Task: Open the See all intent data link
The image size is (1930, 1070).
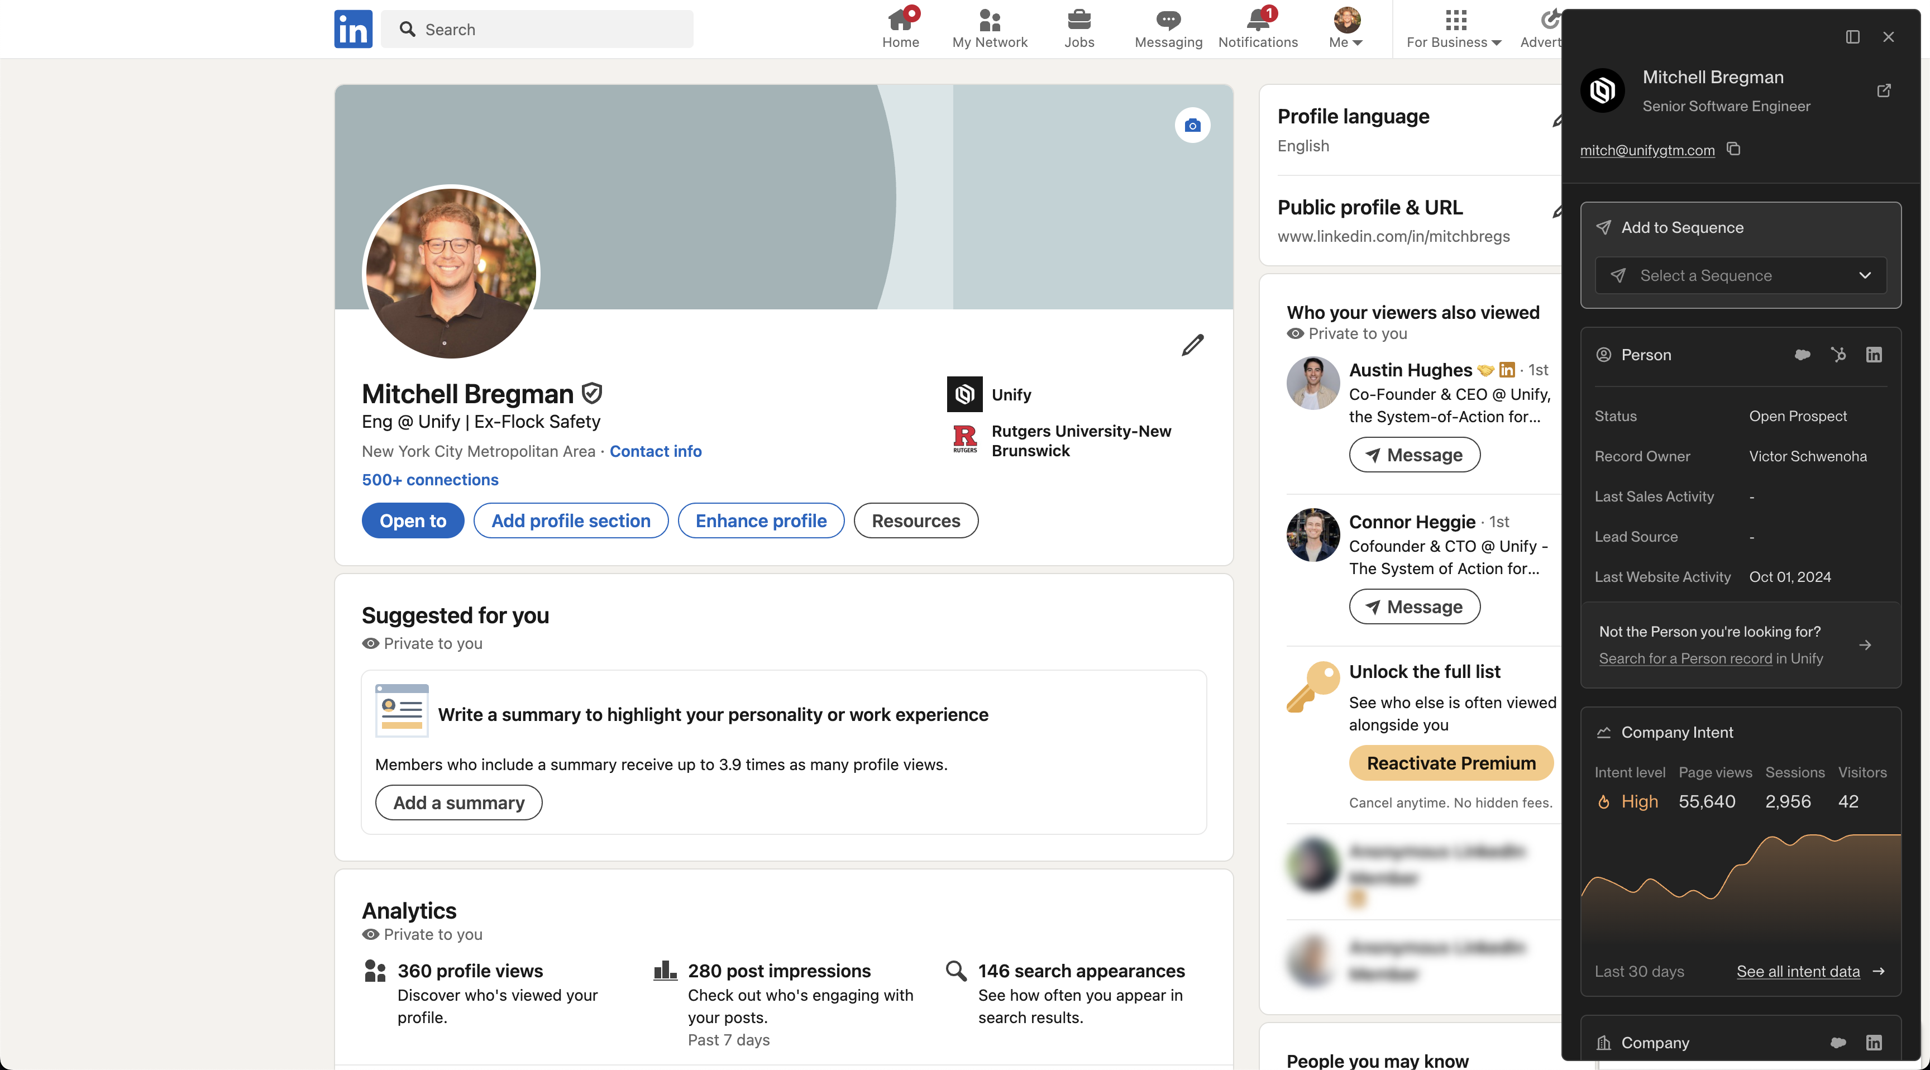Action: pos(1798,971)
